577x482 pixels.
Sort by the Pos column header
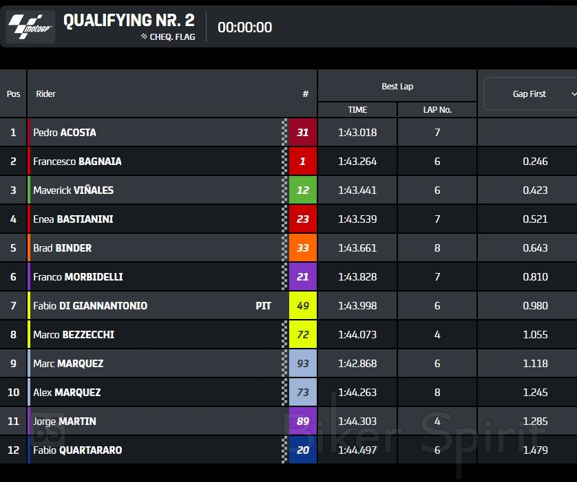[13, 94]
